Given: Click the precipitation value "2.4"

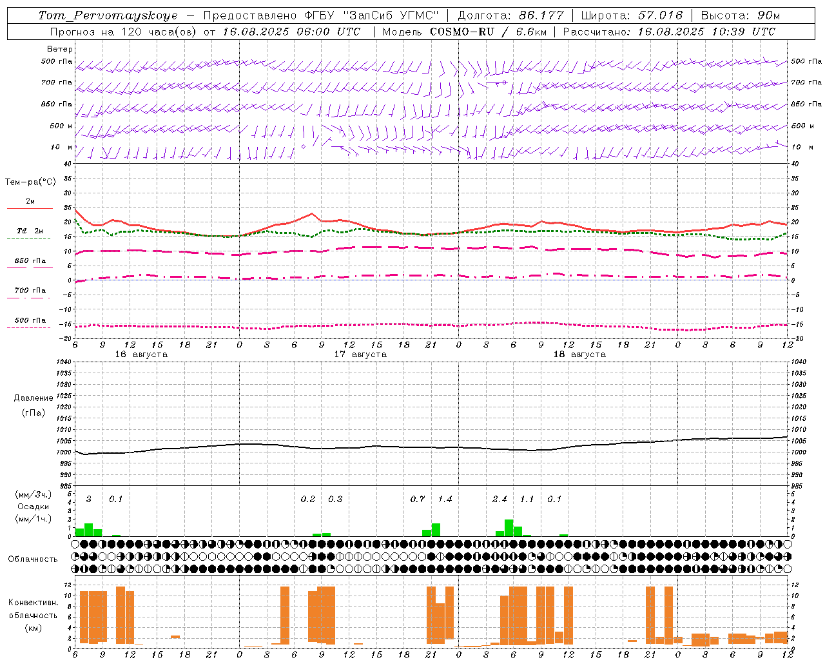Looking at the screenshot, I should point(500,499).
